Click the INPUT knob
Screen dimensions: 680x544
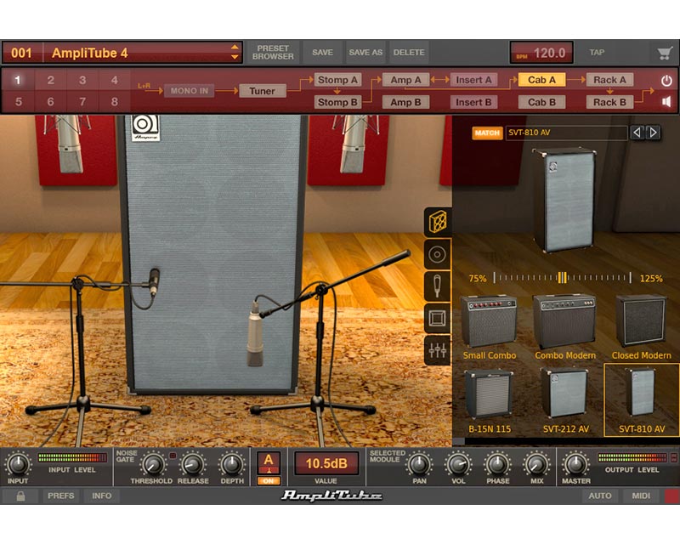tap(18, 464)
